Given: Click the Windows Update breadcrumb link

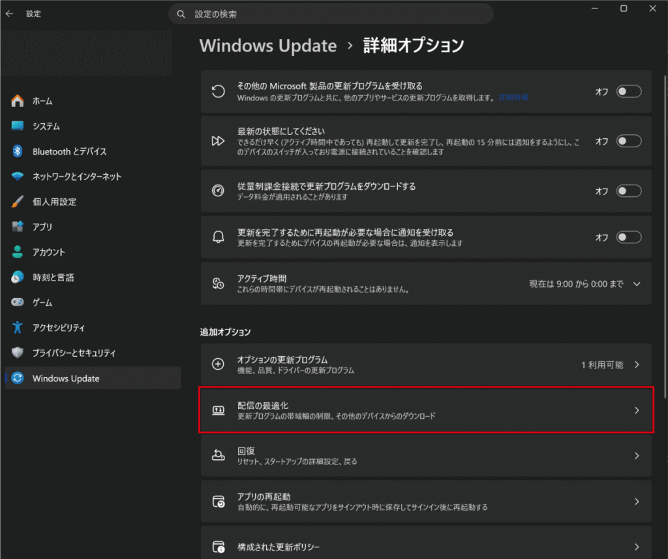Looking at the screenshot, I should coord(268,46).
